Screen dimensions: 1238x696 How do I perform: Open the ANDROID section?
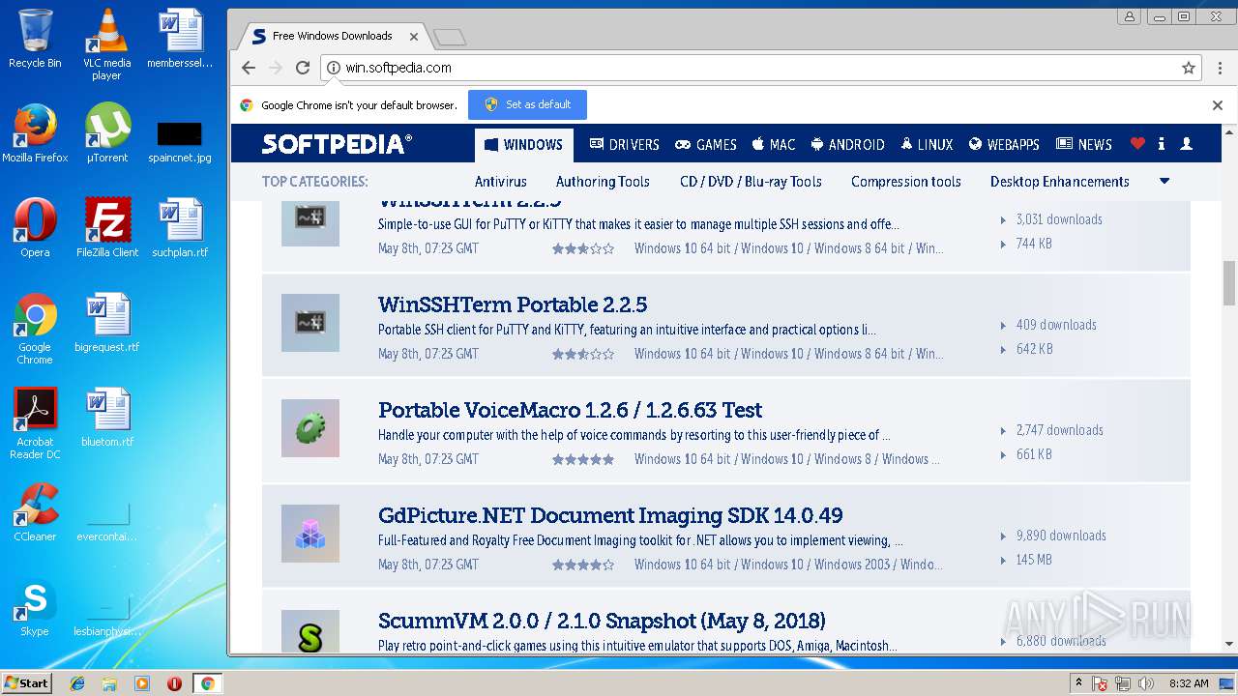(x=848, y=145)
